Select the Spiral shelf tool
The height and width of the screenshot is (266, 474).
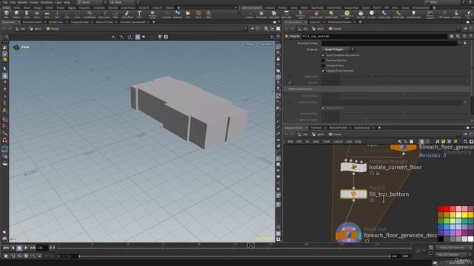[198, 14]
